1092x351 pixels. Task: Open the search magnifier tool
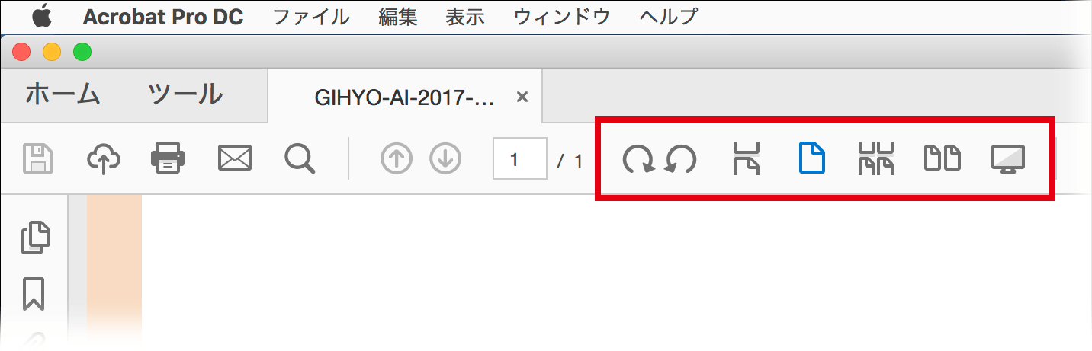click(x=300, y=159)
